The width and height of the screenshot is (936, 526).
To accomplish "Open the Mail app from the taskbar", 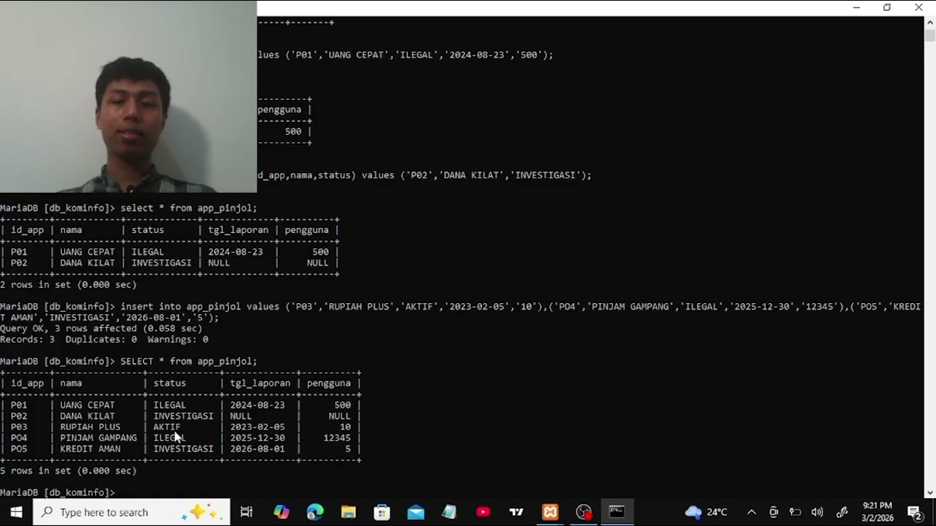I will [x=415, y=512].
